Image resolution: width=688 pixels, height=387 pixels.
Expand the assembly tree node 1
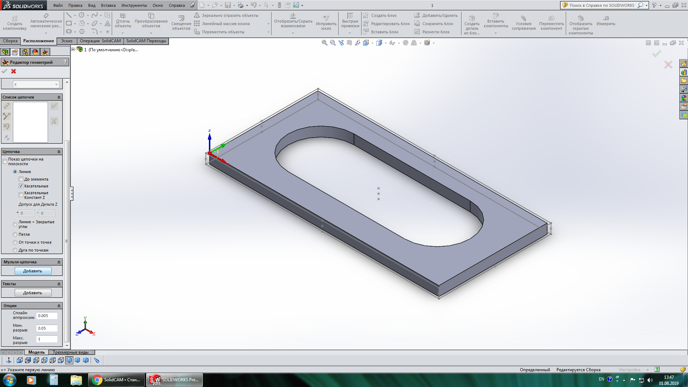click(73, 49)
